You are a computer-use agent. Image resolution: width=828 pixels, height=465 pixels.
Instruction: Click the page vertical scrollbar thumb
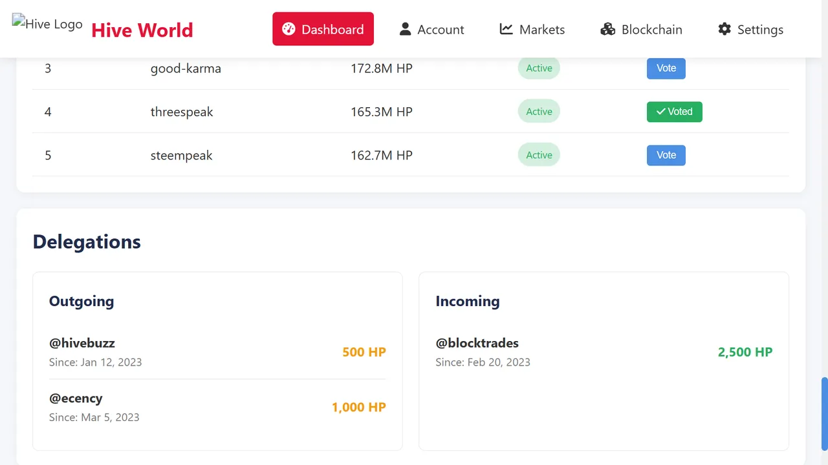click(x=824, y=413)
